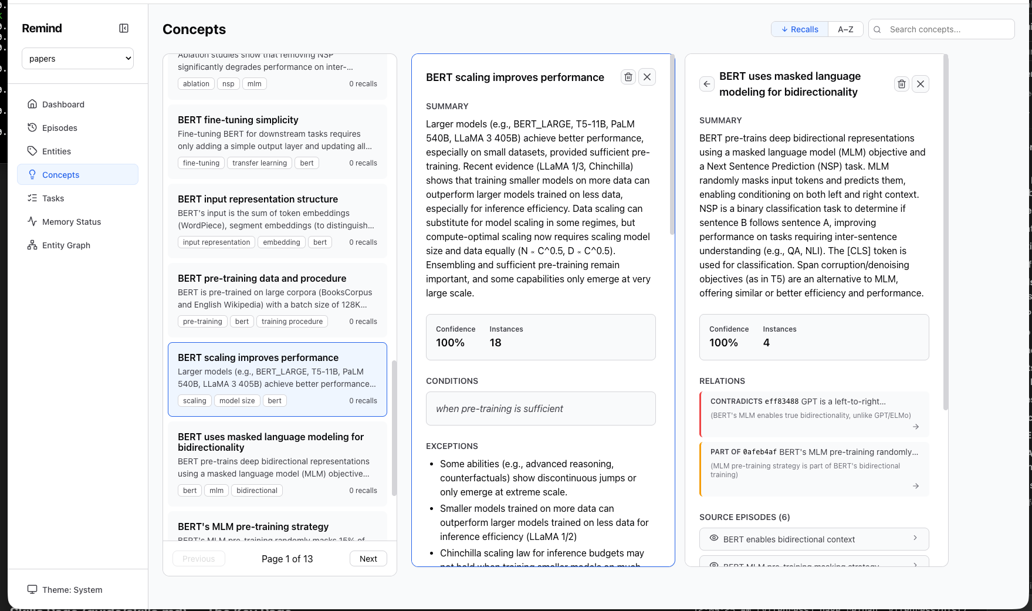Go to the Next page of concepts
This screenshot has height=611, width=1032.
pyautogui.click(x=368, y=559)
